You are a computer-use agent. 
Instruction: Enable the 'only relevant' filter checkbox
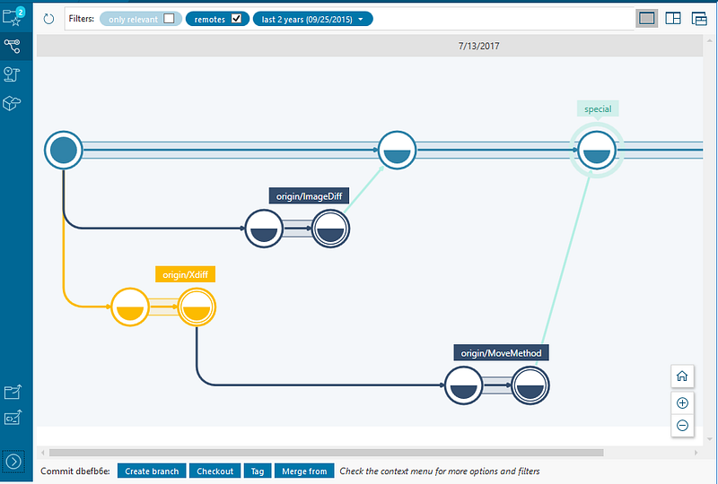coord(169,19)
